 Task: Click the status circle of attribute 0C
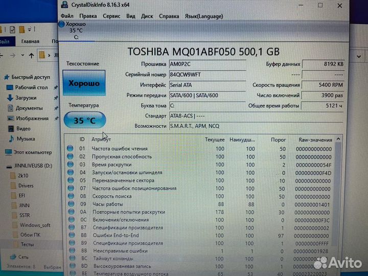click(x=72, y=220)
